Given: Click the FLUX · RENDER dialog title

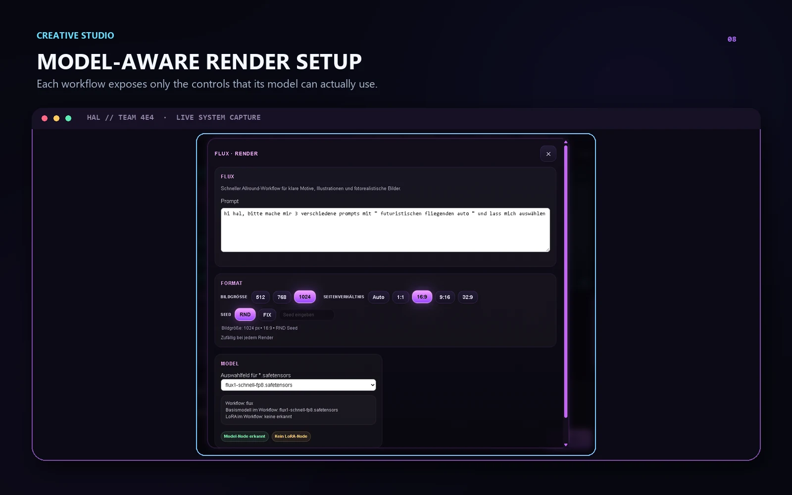Looking at the screenshot, I should click(236, 154).
